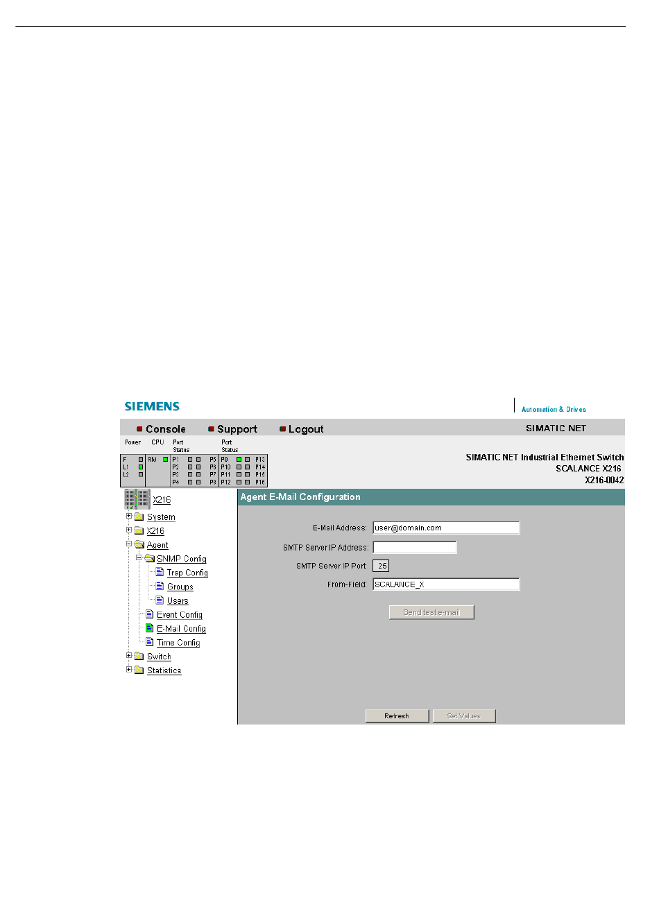Click the SIMATIC NET label in top bar
659x902 pixels.
tap(556, 428)
